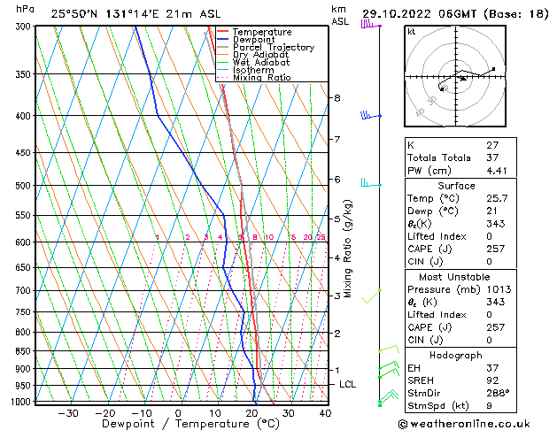Click the 'kt' label in the hodograph
Image resolution: width=557 pixels, height=430 pixels.
(x=412, y=32)
